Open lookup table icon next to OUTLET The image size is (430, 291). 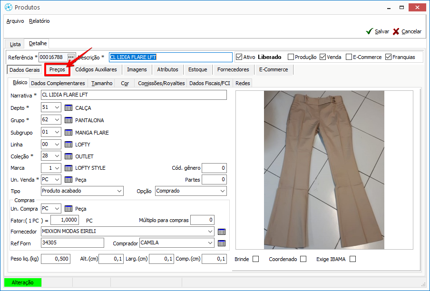point(68,156)
